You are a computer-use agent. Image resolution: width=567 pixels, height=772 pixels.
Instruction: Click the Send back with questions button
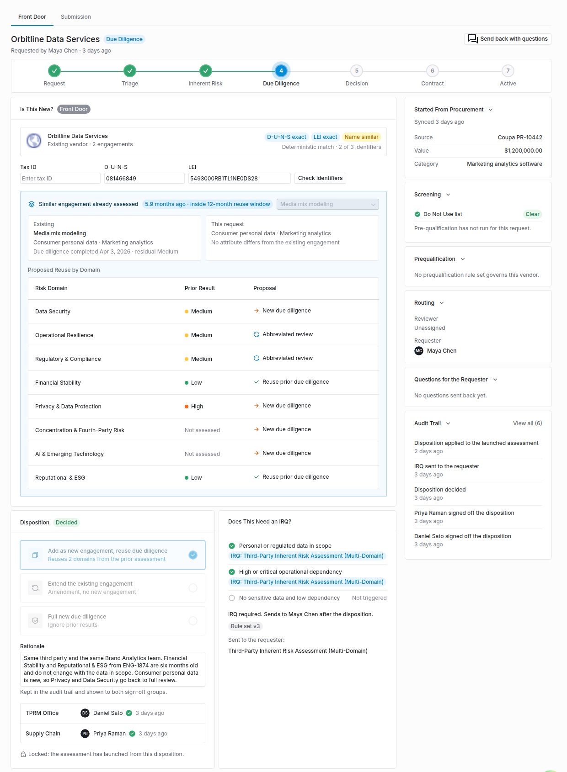click(x=508, y=39)
